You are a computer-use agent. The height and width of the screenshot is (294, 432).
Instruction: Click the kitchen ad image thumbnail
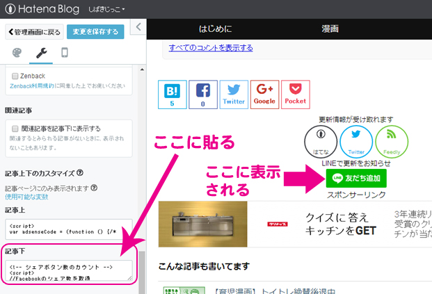tap(202, 224)
